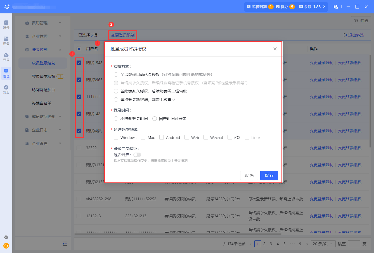Go to the next page arrow
The height and width of the screenshot is (253, 374).
[x=307, y=244]
